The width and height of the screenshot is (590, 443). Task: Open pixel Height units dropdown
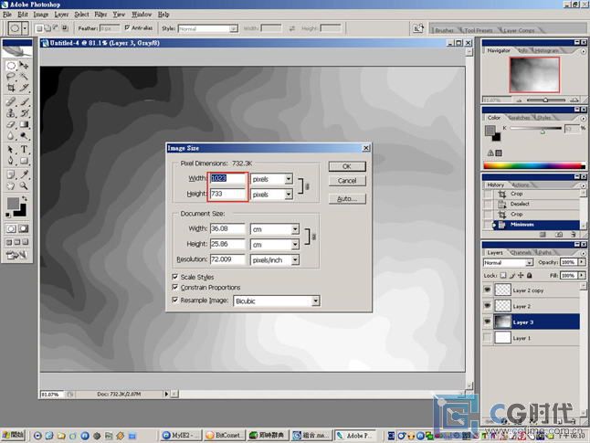[289, 195]
